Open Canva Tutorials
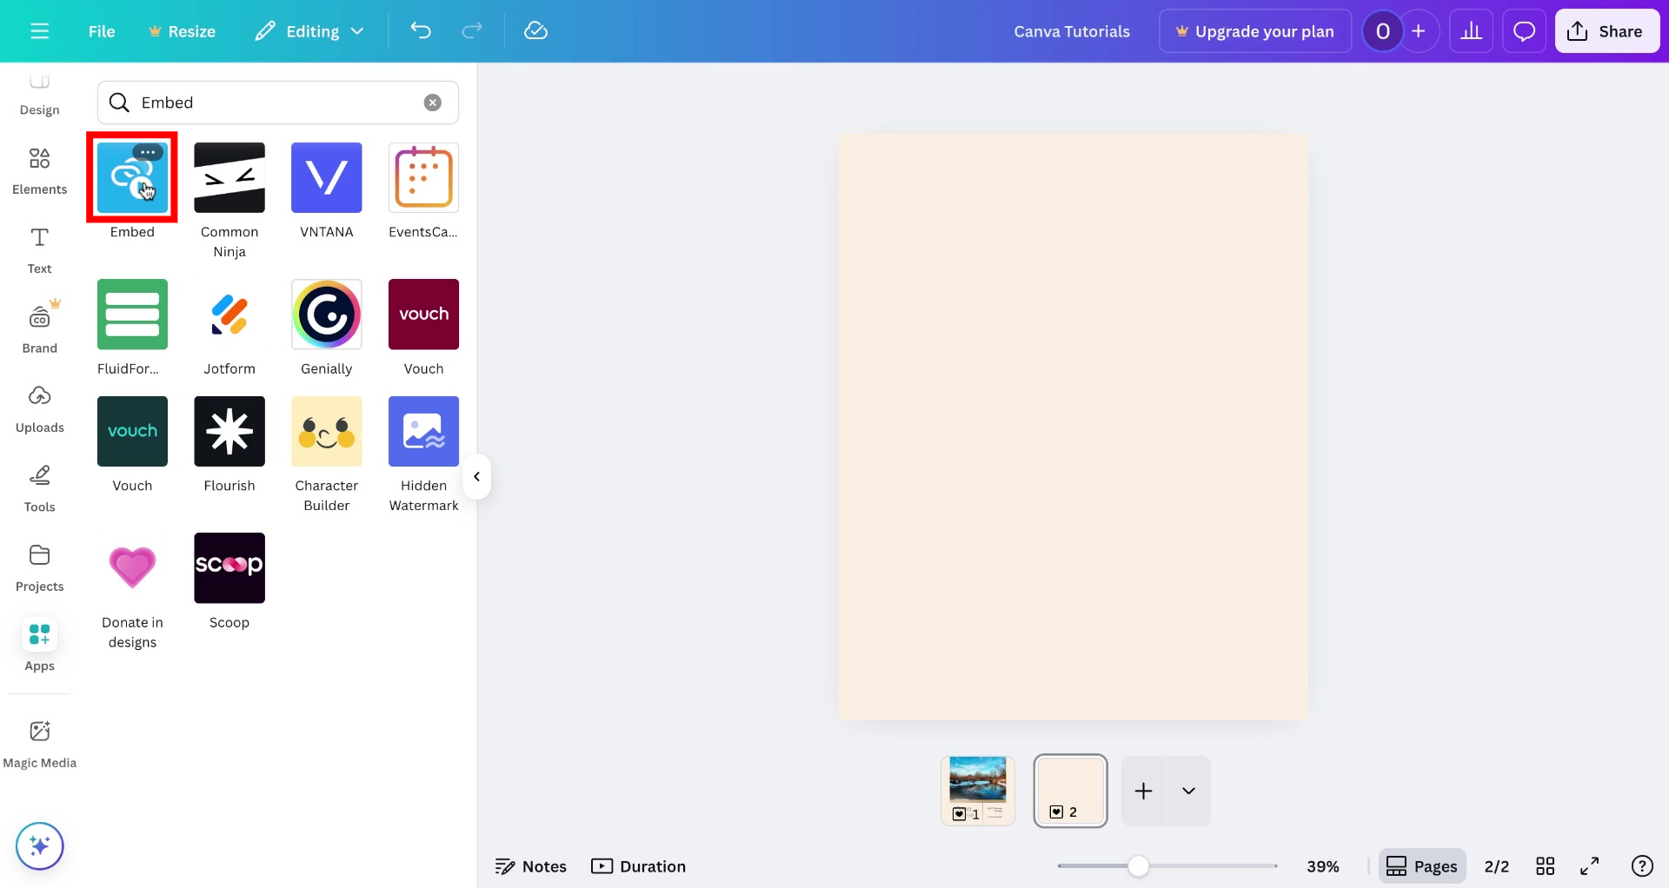Image resolution: width=1669 pixels, height=888 pixels. (1072, 30)
